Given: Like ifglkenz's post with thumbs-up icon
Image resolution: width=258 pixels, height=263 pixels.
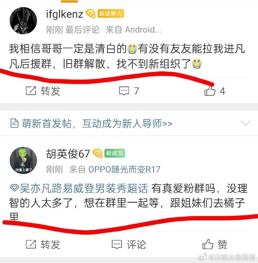Looking at the screenshot, I should click(210, 91).
